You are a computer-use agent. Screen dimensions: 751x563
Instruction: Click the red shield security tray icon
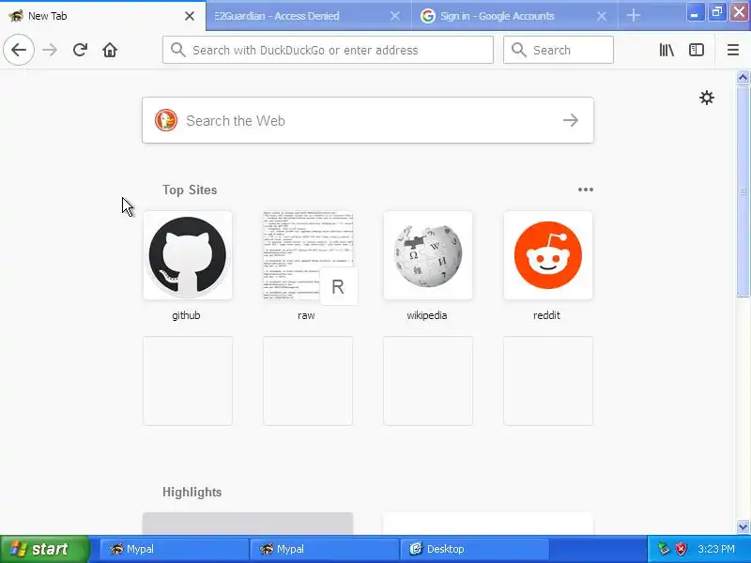682,549
